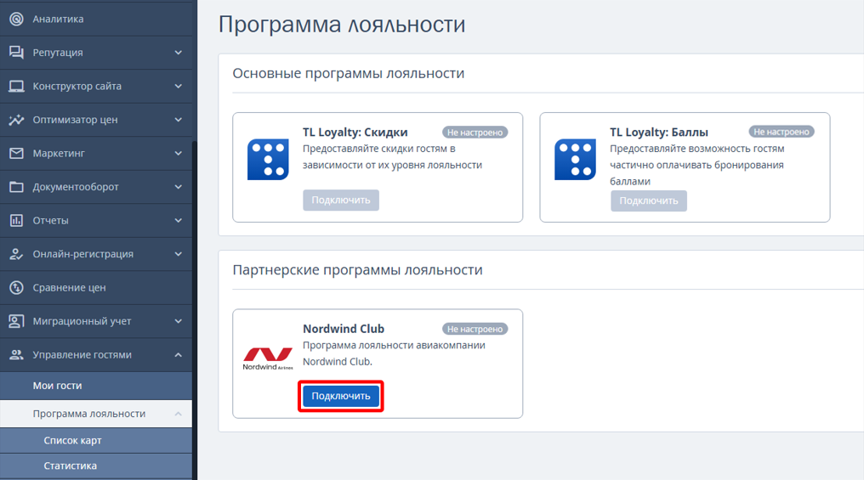Click the Аналитика target icon
Screen dimensions: 864x480
(x=16, y=20)
